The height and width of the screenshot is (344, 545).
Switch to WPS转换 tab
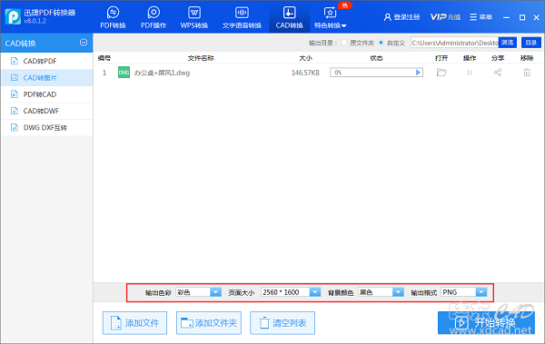[x=194, y=17]
